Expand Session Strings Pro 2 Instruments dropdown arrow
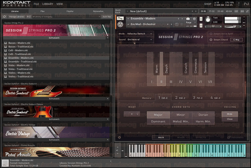This screenshot has height=168, width=251. (x=107, y=38)
